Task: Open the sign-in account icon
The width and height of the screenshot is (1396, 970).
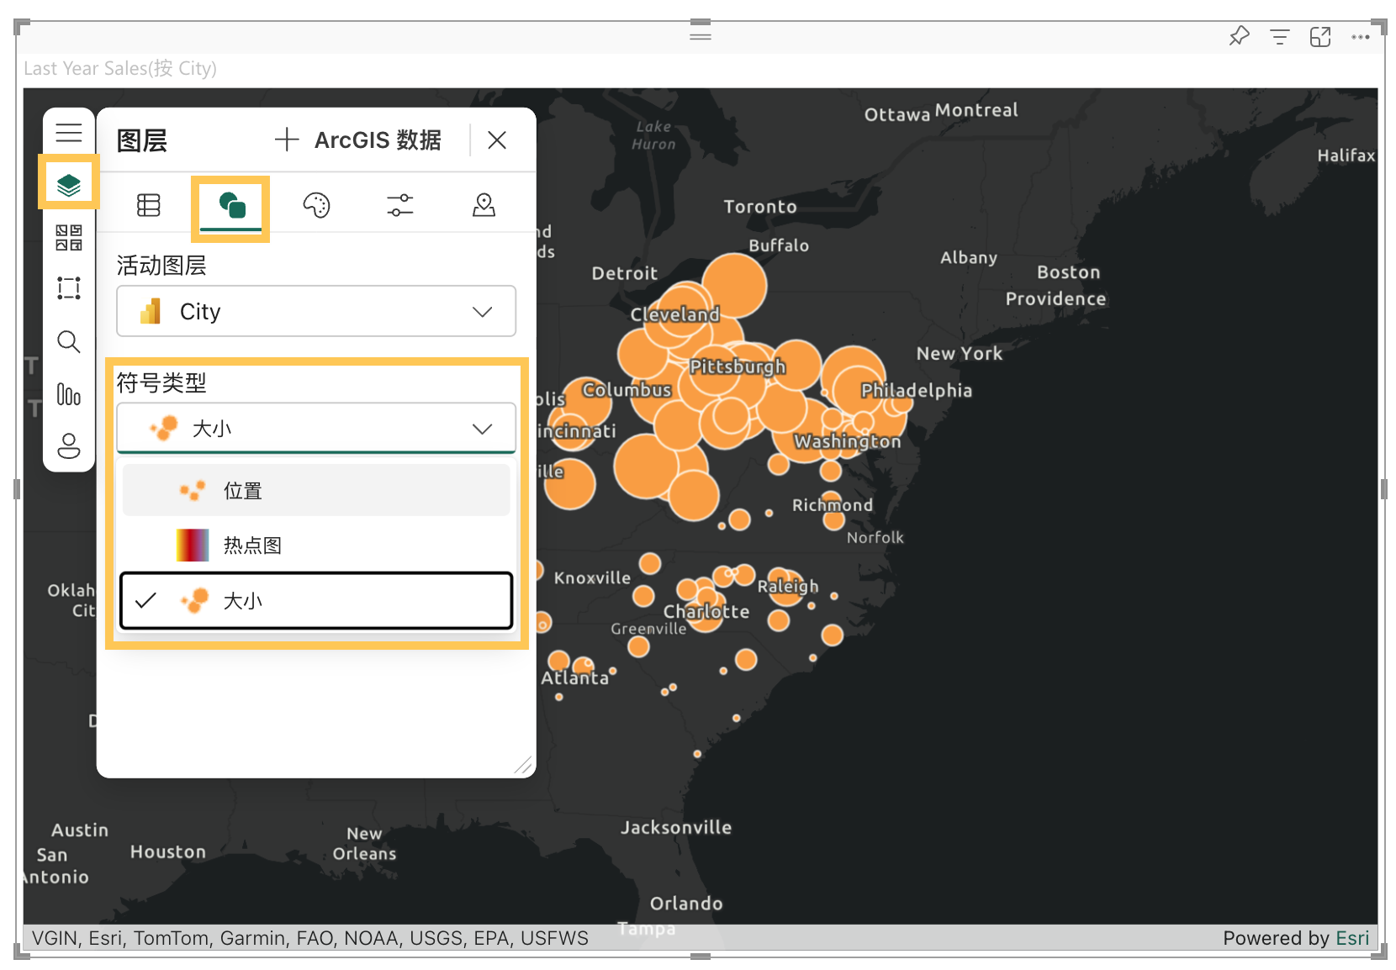Action: [68, 445]
